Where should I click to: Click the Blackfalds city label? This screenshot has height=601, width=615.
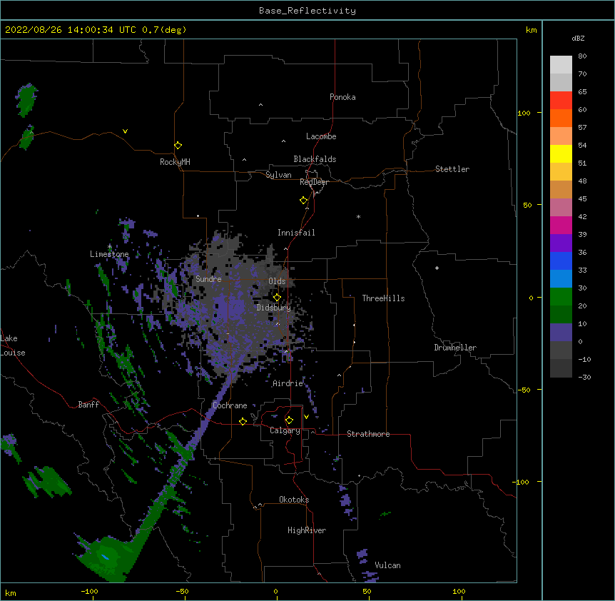[315, 159]
